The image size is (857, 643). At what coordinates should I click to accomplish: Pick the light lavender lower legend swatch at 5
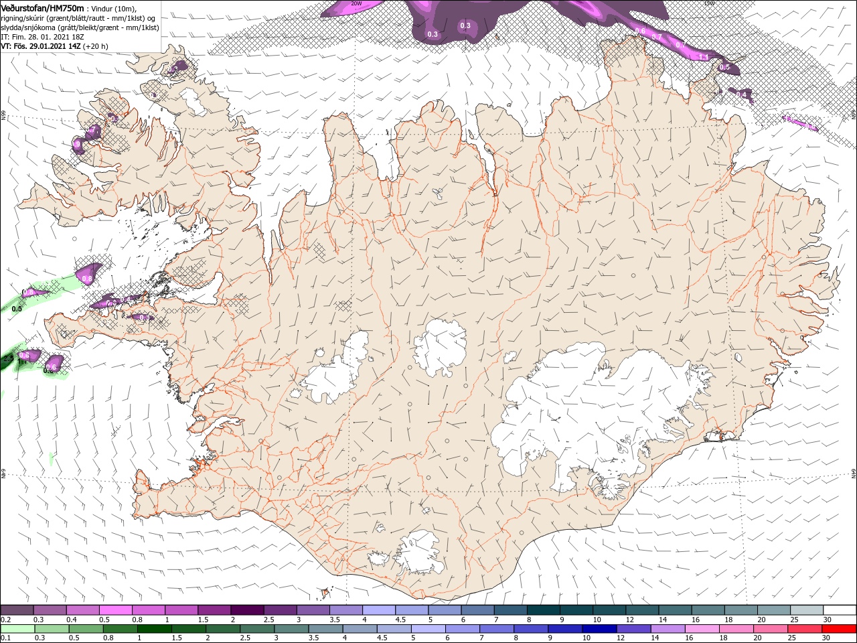point(427,629)
